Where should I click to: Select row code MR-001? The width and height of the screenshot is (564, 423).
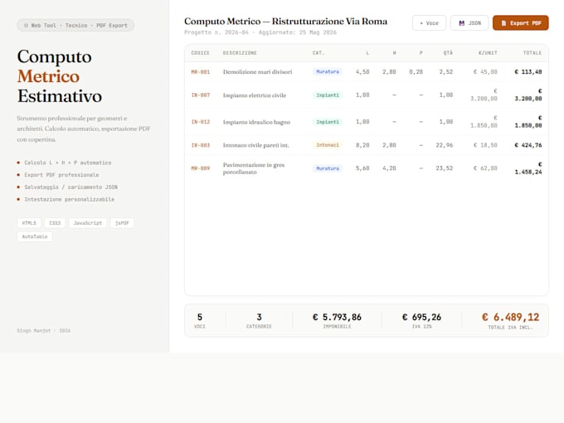tap(201, 72)
